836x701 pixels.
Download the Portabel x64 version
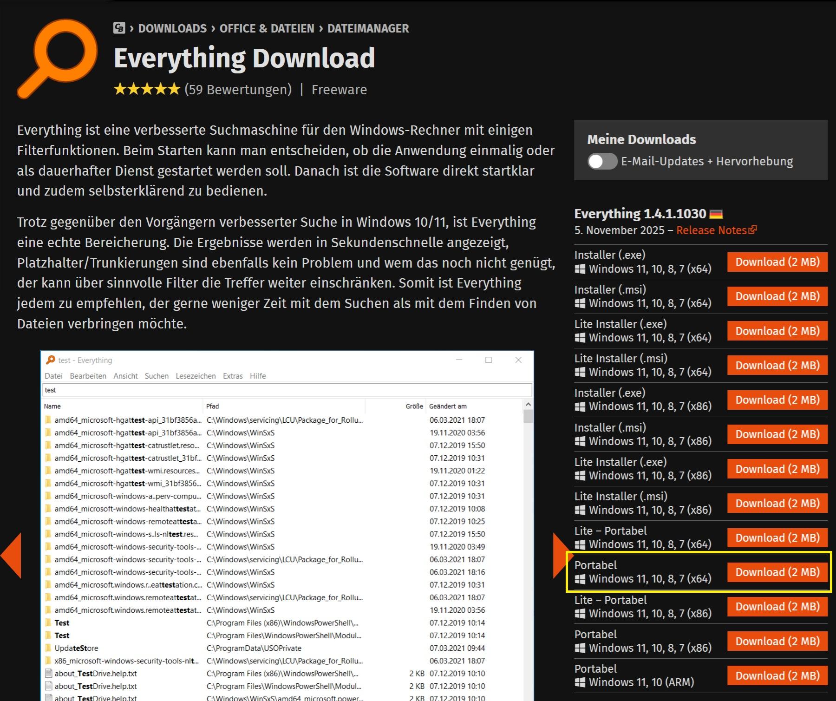point(777,572)
